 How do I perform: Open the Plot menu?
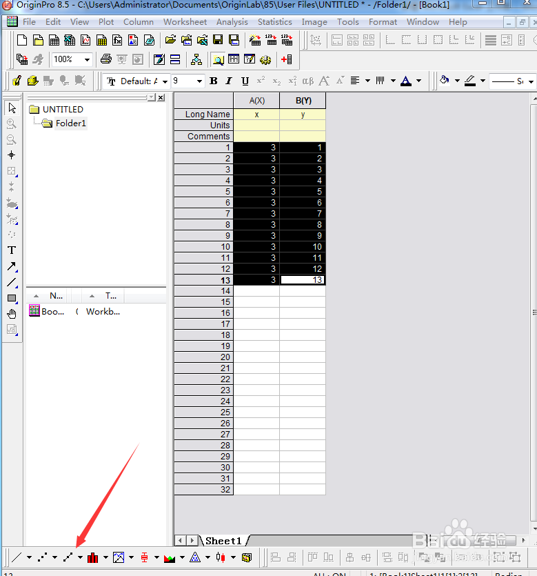click(106, 22)
